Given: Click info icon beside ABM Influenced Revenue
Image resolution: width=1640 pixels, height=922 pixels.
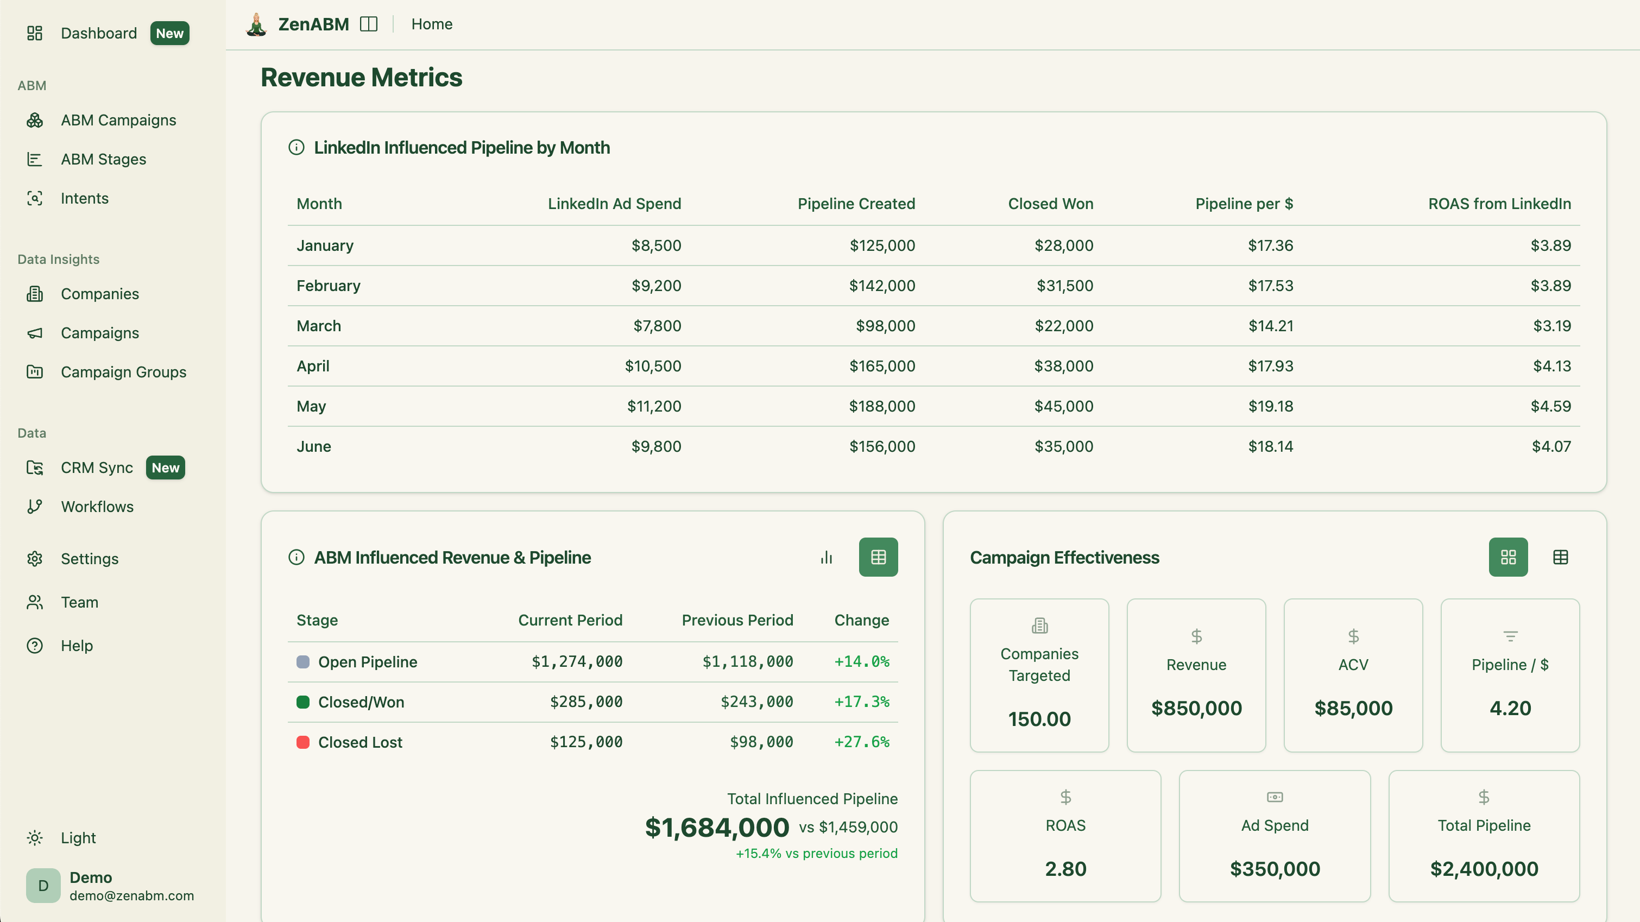Looking at the screenshot, I should tap(296, 557).
